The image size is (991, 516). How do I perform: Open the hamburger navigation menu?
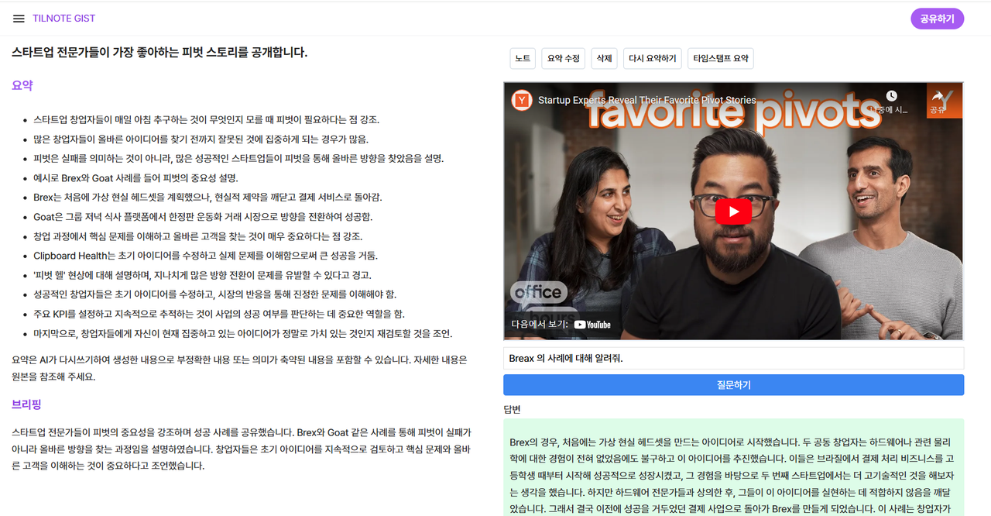pos(19,19)
